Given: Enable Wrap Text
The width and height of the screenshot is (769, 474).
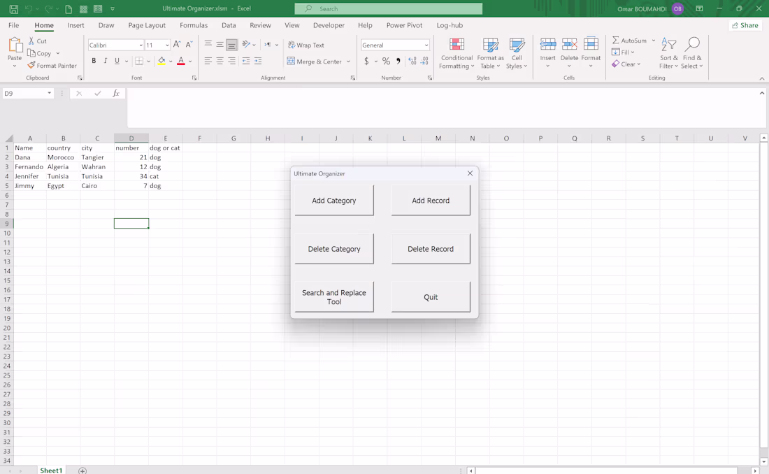Looking at the screenshot, I should click(306, 44).
